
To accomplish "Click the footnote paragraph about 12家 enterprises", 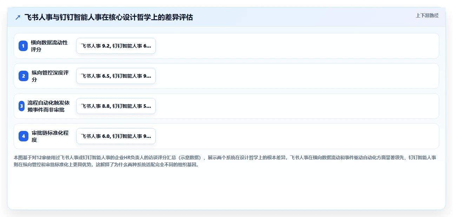I will coord(225,161).
